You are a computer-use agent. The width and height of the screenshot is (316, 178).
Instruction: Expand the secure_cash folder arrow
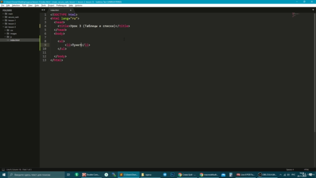[3, 17]
